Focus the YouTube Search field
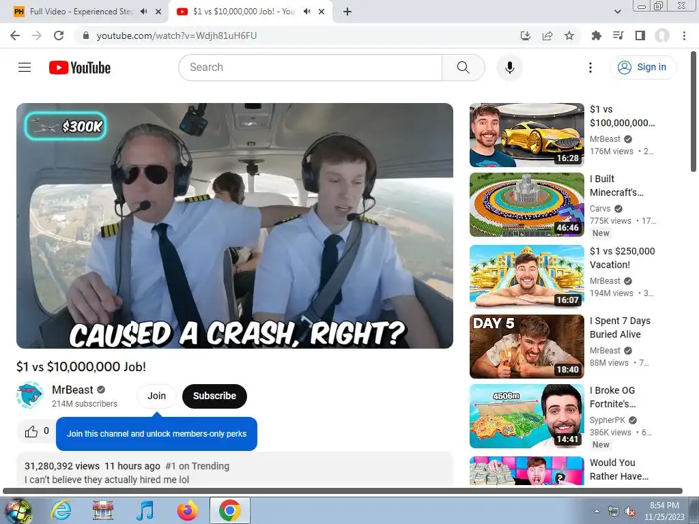The width and height of the screenshot is (699, 524). pyautogui.click(x=311, y=68)
